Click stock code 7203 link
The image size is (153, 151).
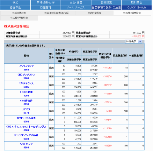pos(26,96)
